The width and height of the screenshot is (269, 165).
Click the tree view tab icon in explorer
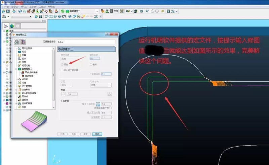point(6,26)
